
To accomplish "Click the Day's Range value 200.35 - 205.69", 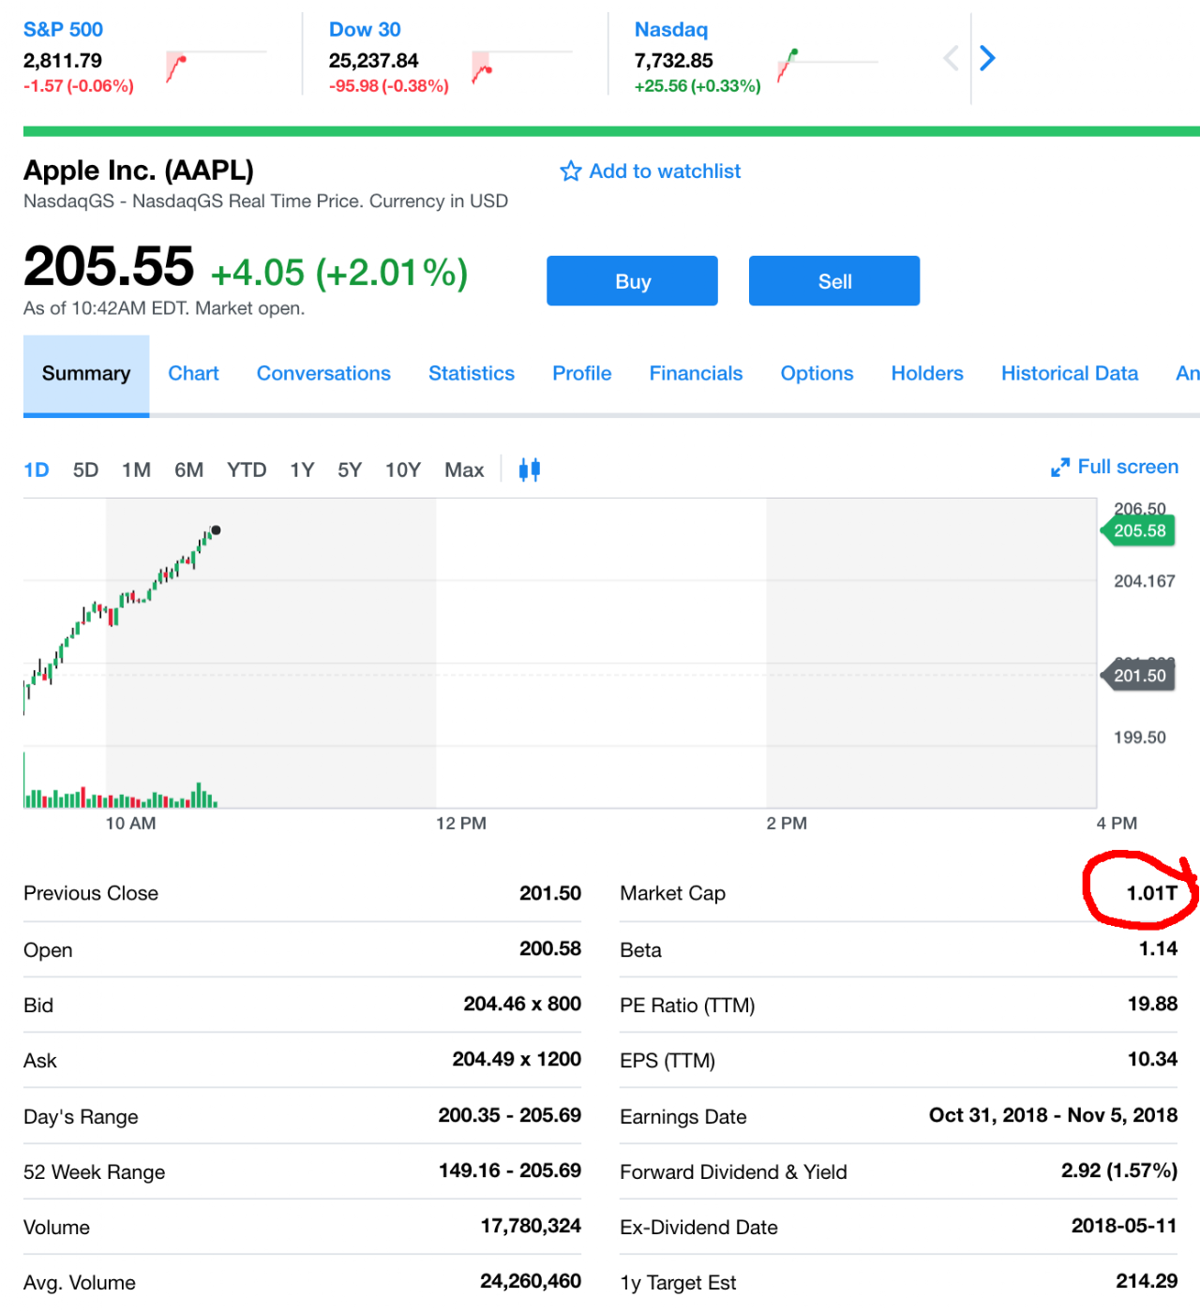I will 510,1115.
